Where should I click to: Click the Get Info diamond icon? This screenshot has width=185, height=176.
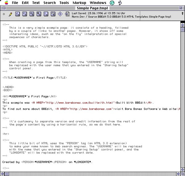60,14
